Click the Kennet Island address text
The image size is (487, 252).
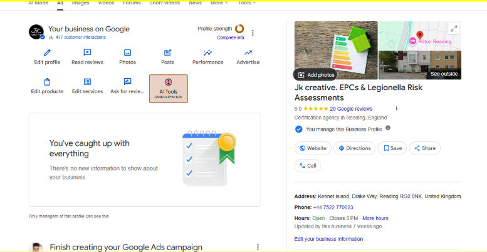coord(389,196)
